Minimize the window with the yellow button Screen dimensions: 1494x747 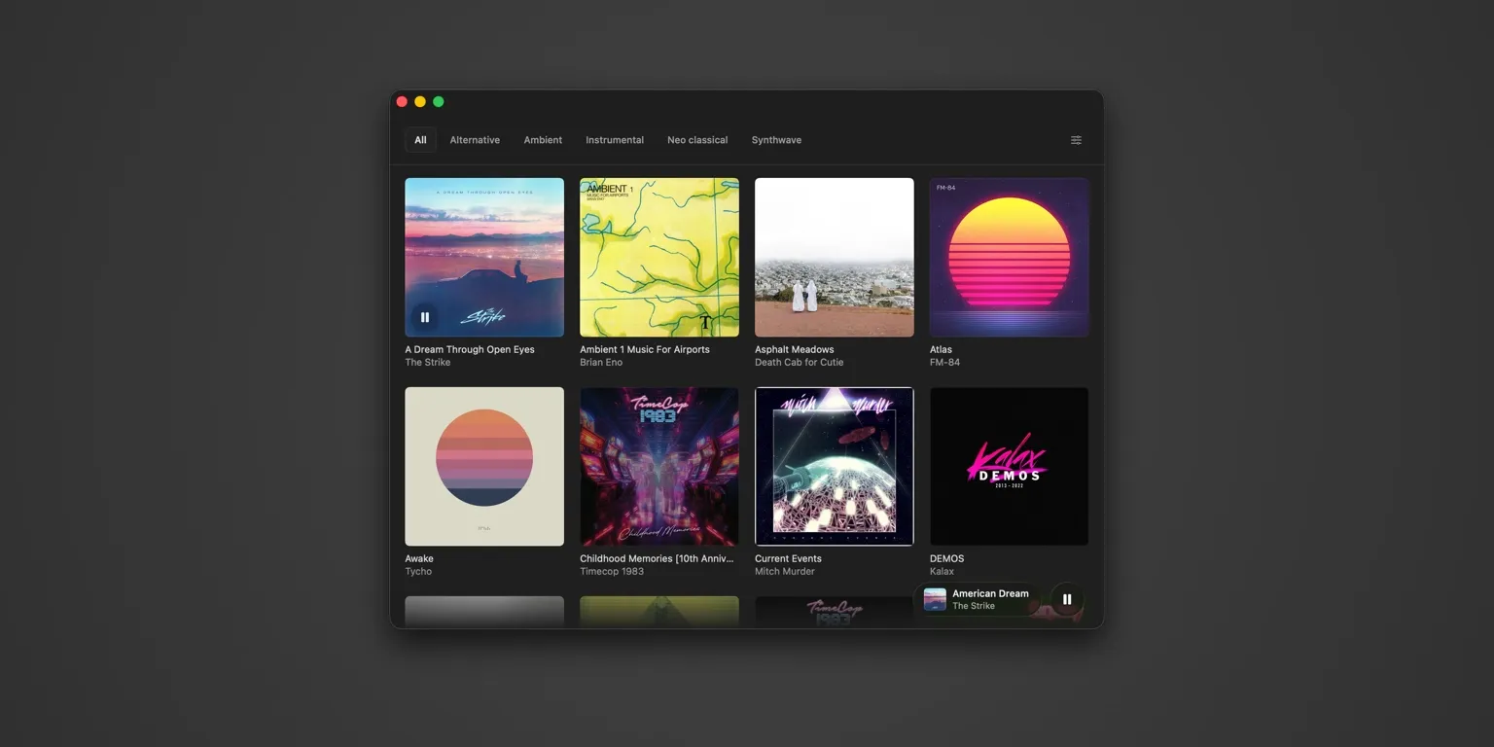420,101
